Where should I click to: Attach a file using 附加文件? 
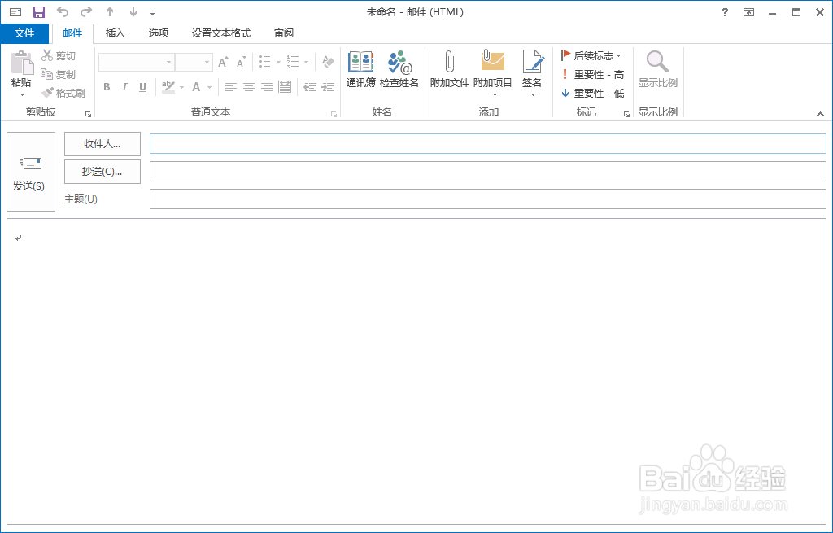click(448, 73)
